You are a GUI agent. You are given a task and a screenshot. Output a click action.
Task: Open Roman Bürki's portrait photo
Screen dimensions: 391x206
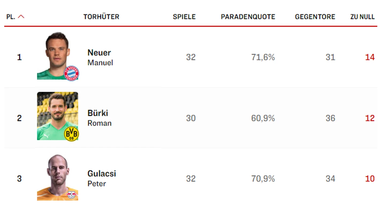[57, 116]
